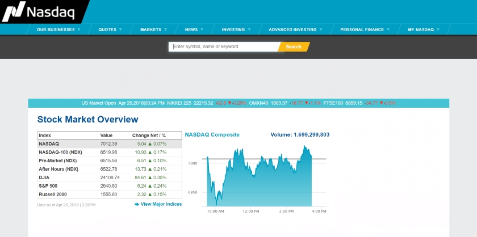Viewport: 477px width, 237px height.
Task: Click OMXN40 in the ticker bar
Action: [x=258, y=103]
